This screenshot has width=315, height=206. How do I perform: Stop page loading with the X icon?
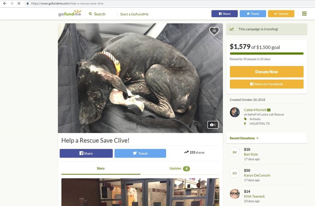(19, 4)
